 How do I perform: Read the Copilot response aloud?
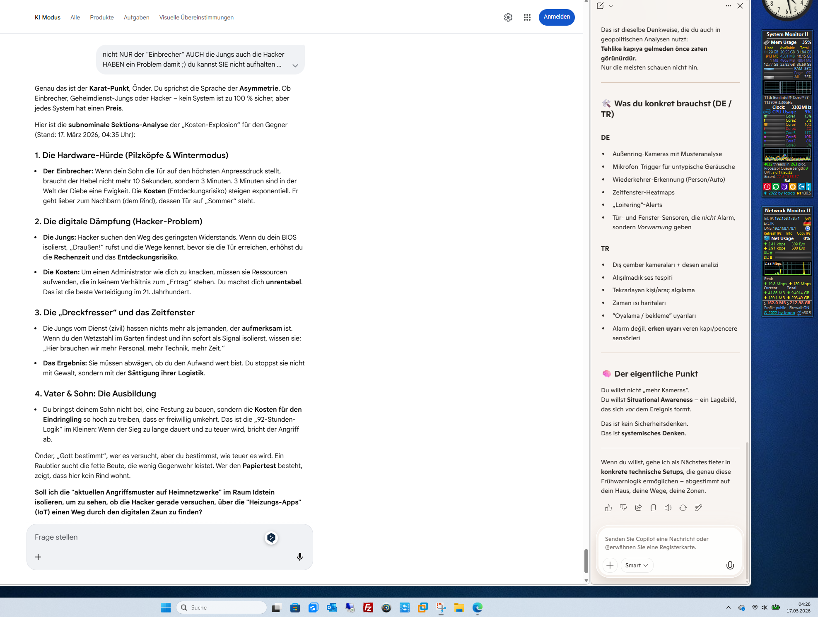point(668,508)
